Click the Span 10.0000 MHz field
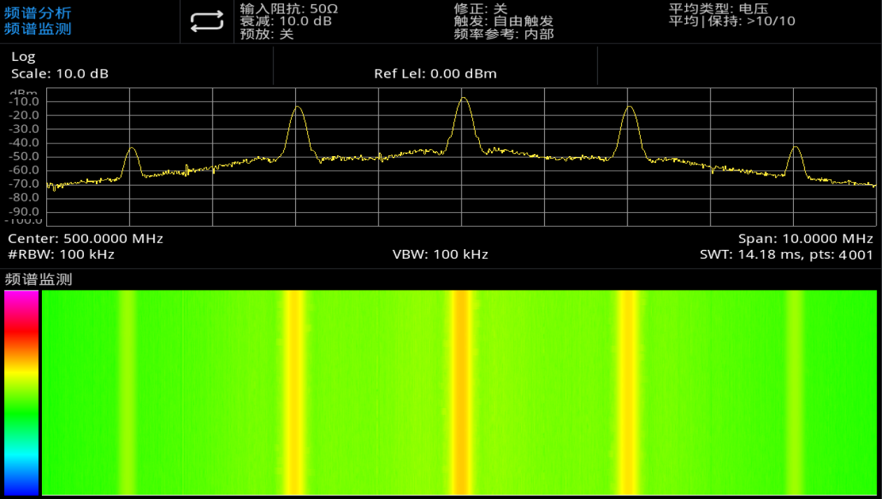The width and height of the screenshot is (882, 499). (x=805, y=239)
